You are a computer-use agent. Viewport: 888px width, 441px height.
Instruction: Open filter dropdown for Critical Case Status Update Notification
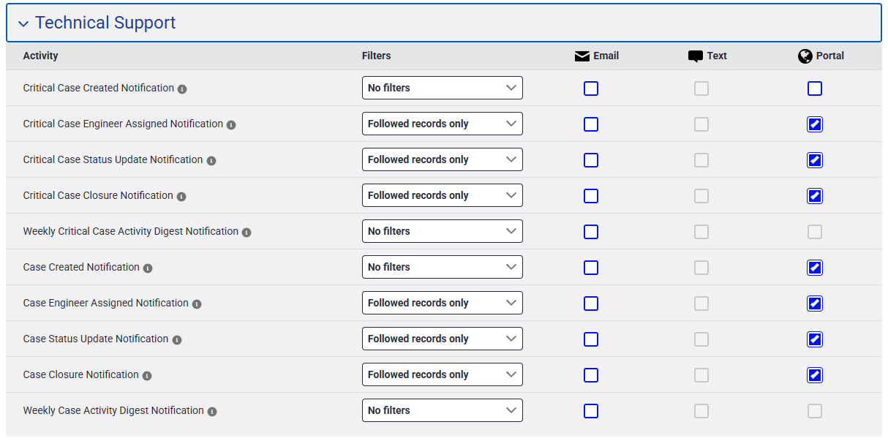(x=443, y=159)
